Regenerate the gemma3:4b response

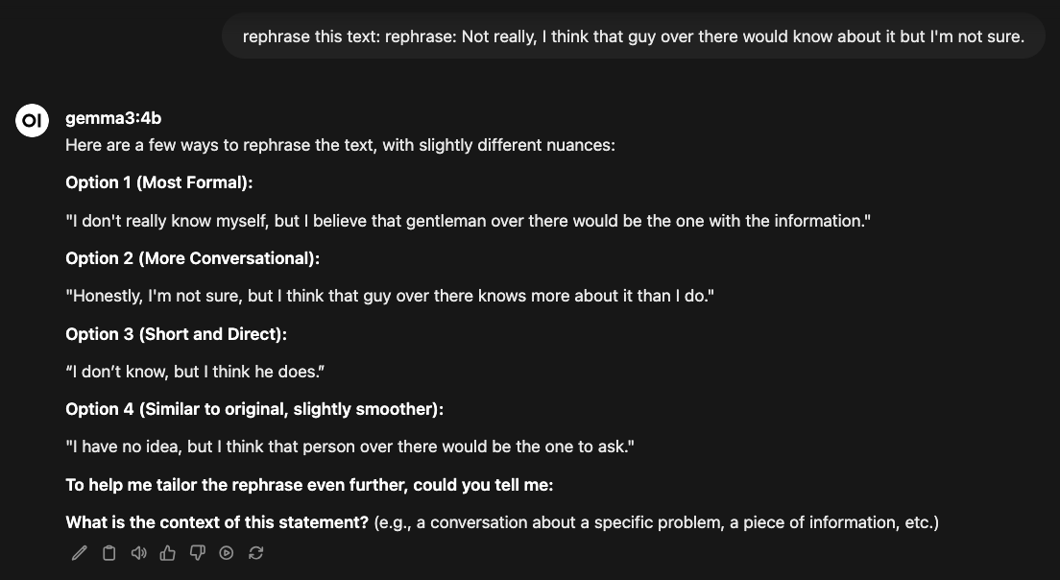[x=255, y=553]
